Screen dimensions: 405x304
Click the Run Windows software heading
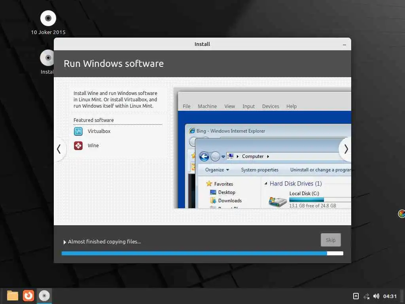point(114,64)
